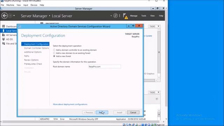The width and height of the screenshot is (224, 126).
Task: Click the Install button
Action: point(120,112)
